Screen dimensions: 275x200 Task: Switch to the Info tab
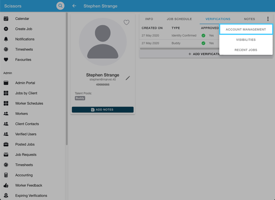point(149,19)
